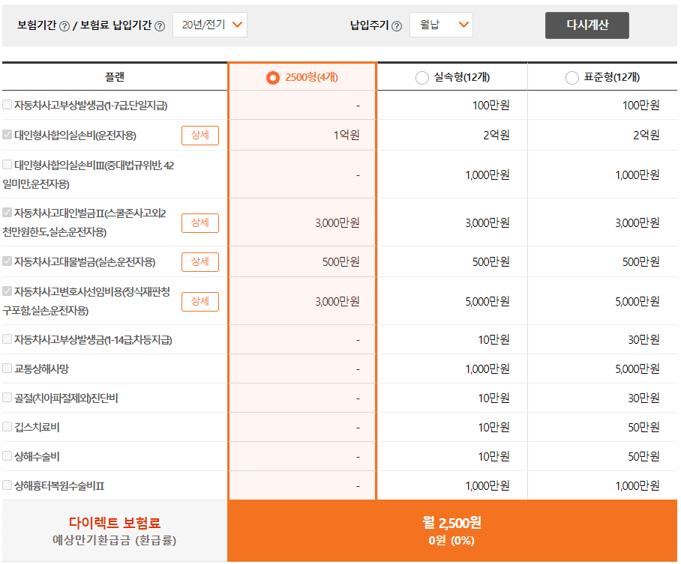Click the 월 2,500원 premium amount
Screen dimensions: 681x564
(x=451, y=523)
